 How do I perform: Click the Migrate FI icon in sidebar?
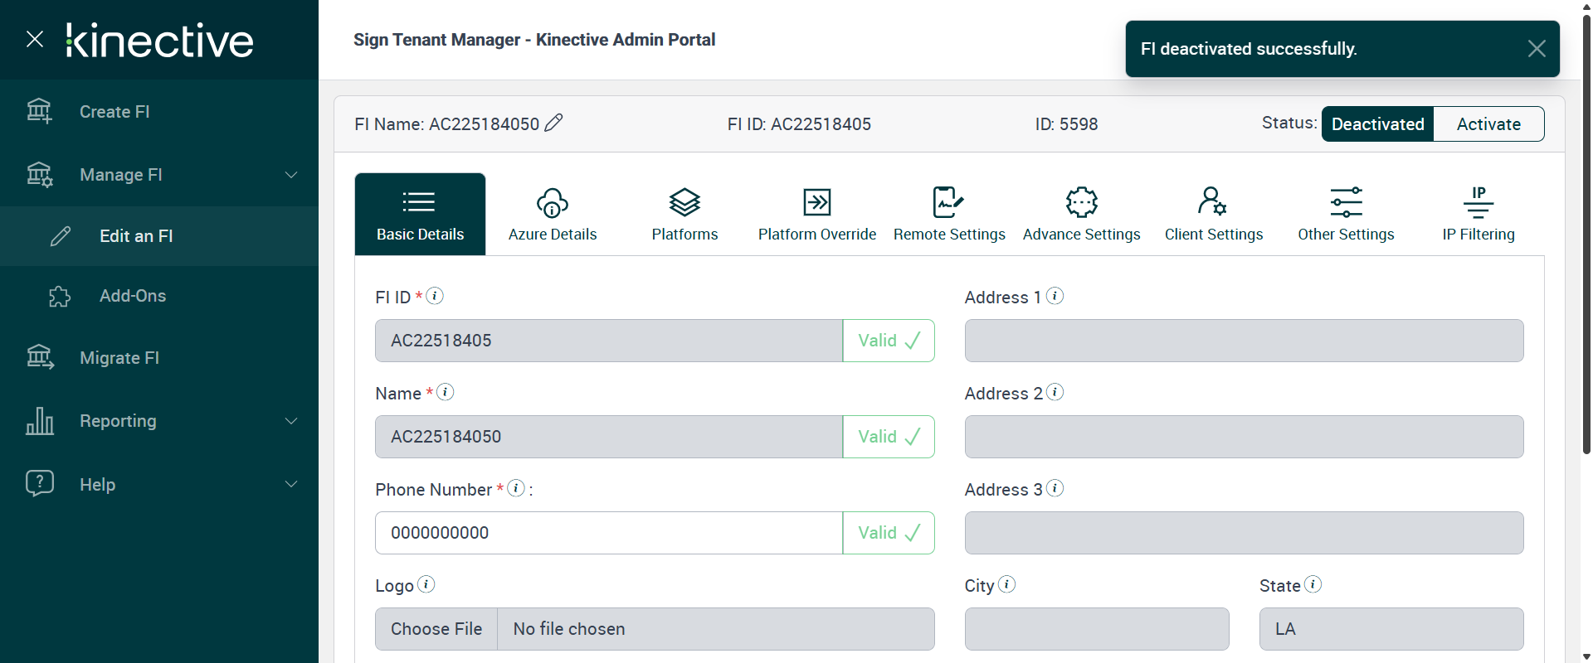click(x=39, y=357)
